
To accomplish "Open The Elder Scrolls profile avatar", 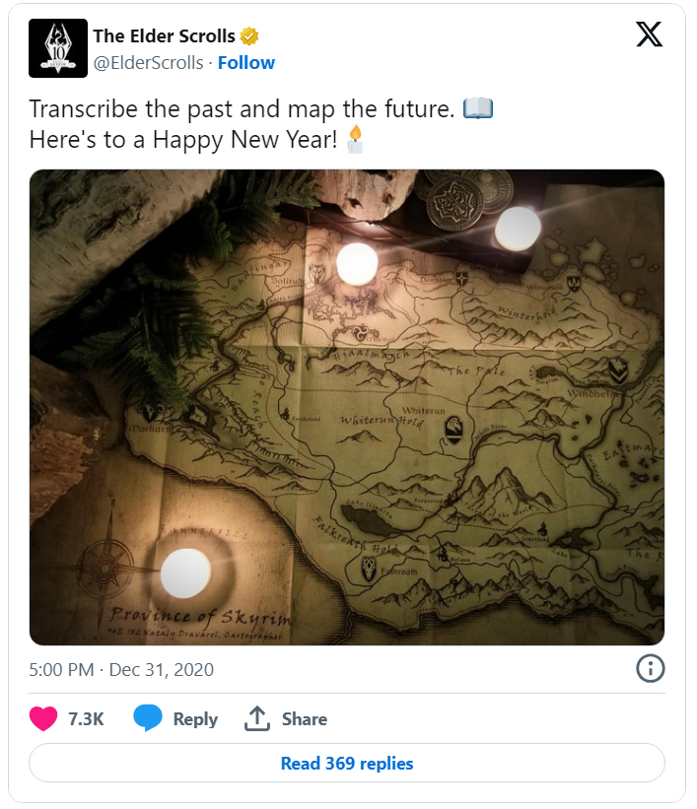I will [58, 48].
